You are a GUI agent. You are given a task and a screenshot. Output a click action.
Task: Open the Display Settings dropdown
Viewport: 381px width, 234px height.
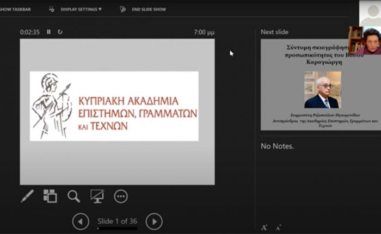[81, 9]
